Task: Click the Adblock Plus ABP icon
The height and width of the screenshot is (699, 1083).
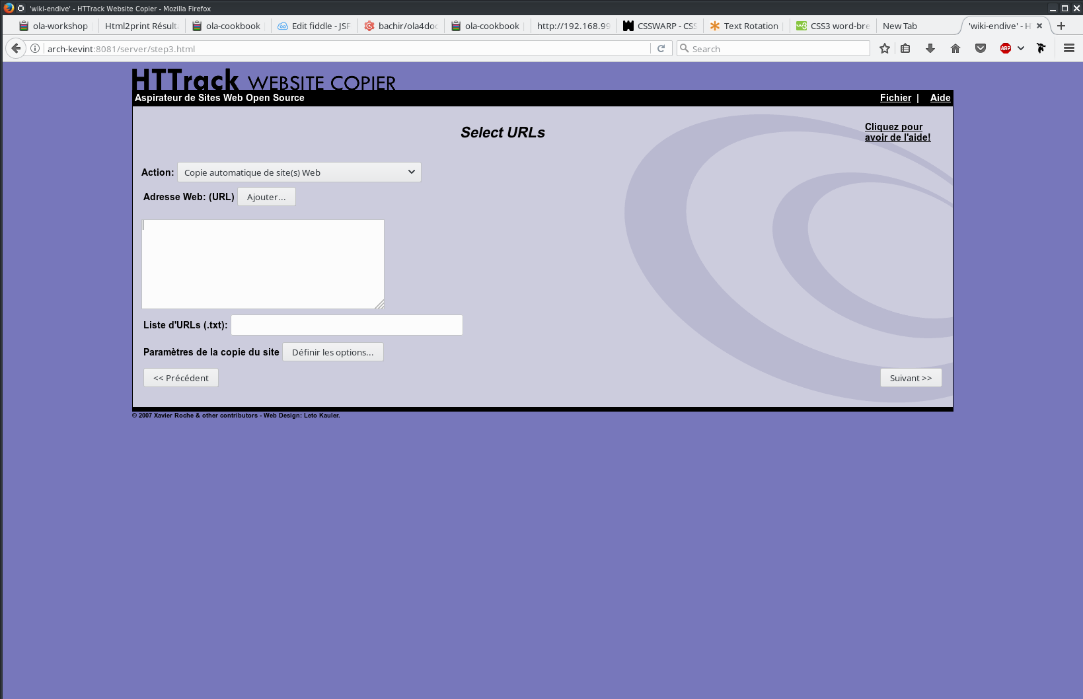Action: point(1006,48)
